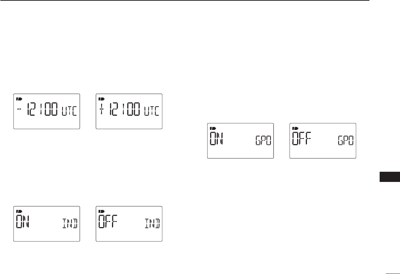Select the OFF text in the IND display
This screenshot has height=274, width=400.
[x=108, y=221]
